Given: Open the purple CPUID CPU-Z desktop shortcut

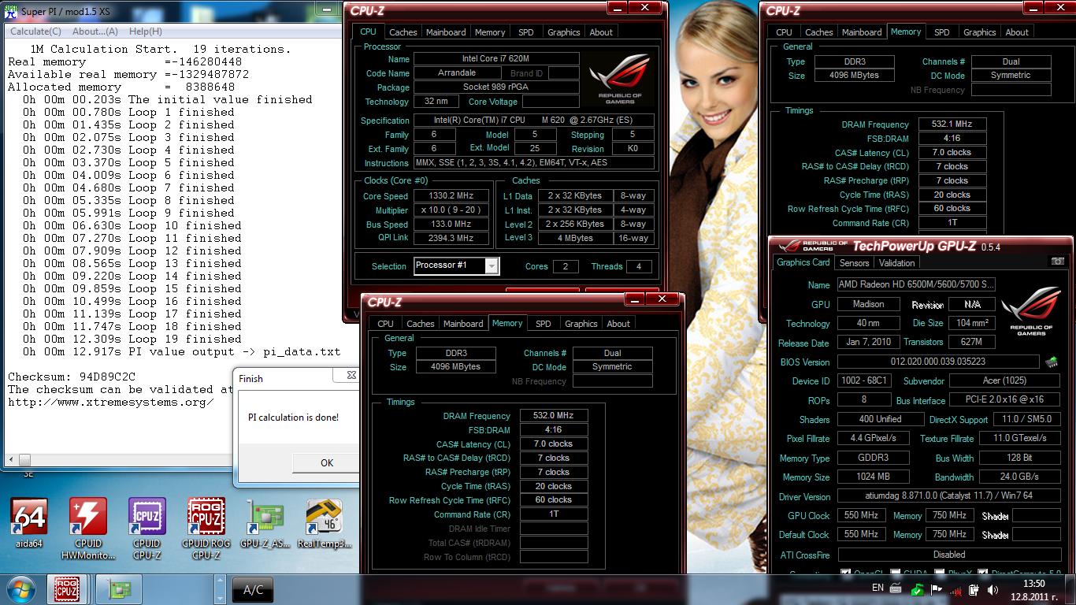Looking at the screenshot, I should click(147, 528).
